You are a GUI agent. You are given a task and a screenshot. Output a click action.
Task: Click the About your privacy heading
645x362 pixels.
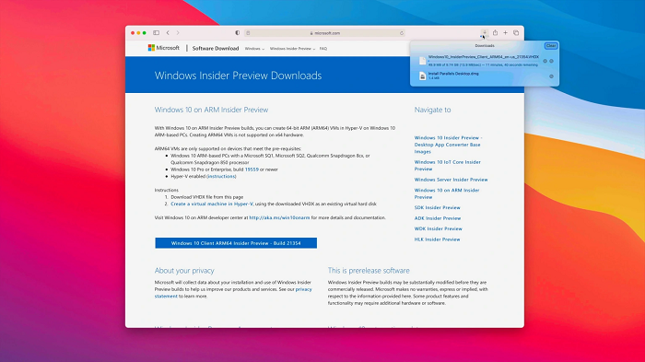click(x=184, y=271)
